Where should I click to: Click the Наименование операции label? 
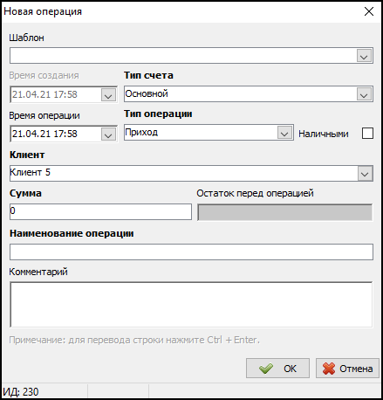72,233
